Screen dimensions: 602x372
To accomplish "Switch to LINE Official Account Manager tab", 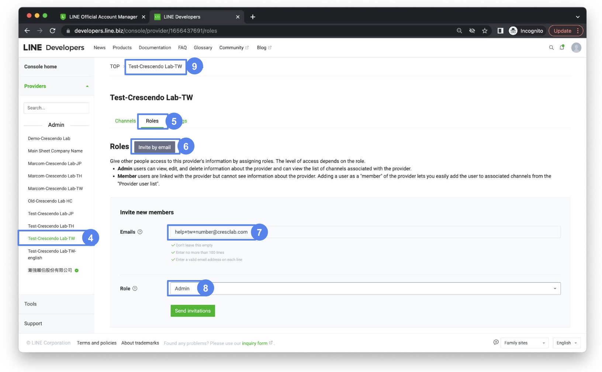I will pos(103,17).
